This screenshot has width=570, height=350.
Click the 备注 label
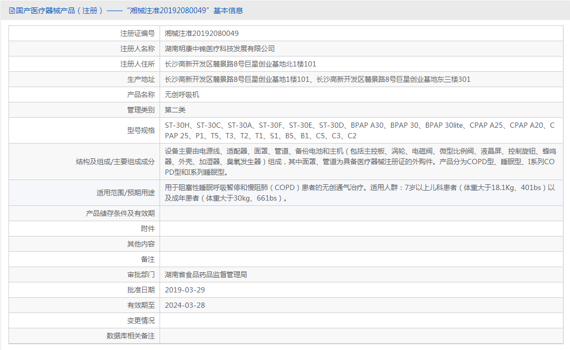[x=147, y=259]
